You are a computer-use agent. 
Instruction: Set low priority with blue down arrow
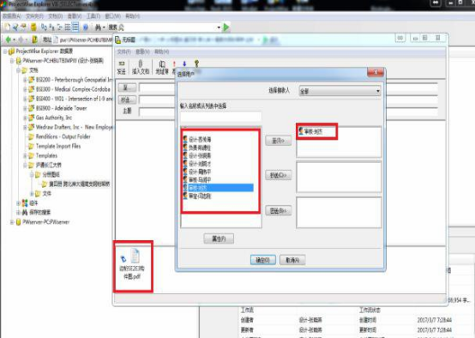(x=184, y=63)
